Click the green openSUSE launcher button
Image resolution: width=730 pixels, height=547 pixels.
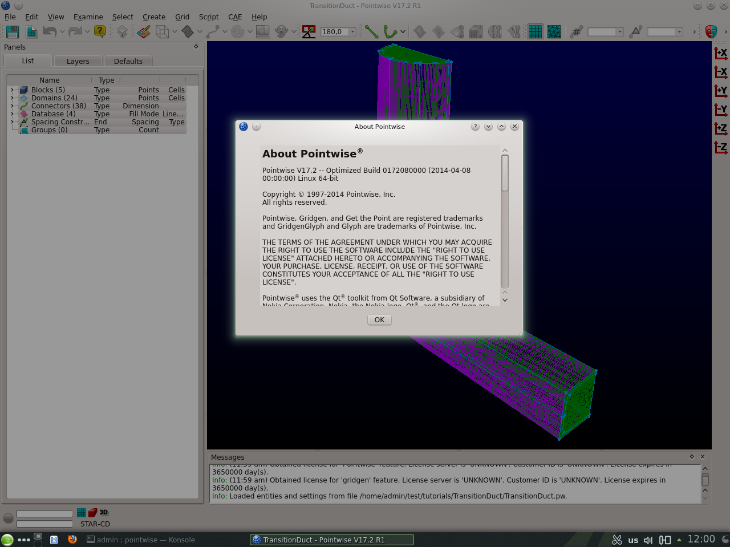point(7,540)
